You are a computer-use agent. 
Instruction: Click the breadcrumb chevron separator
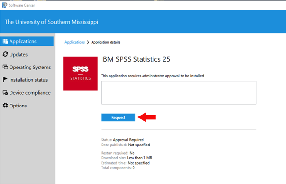88,42
